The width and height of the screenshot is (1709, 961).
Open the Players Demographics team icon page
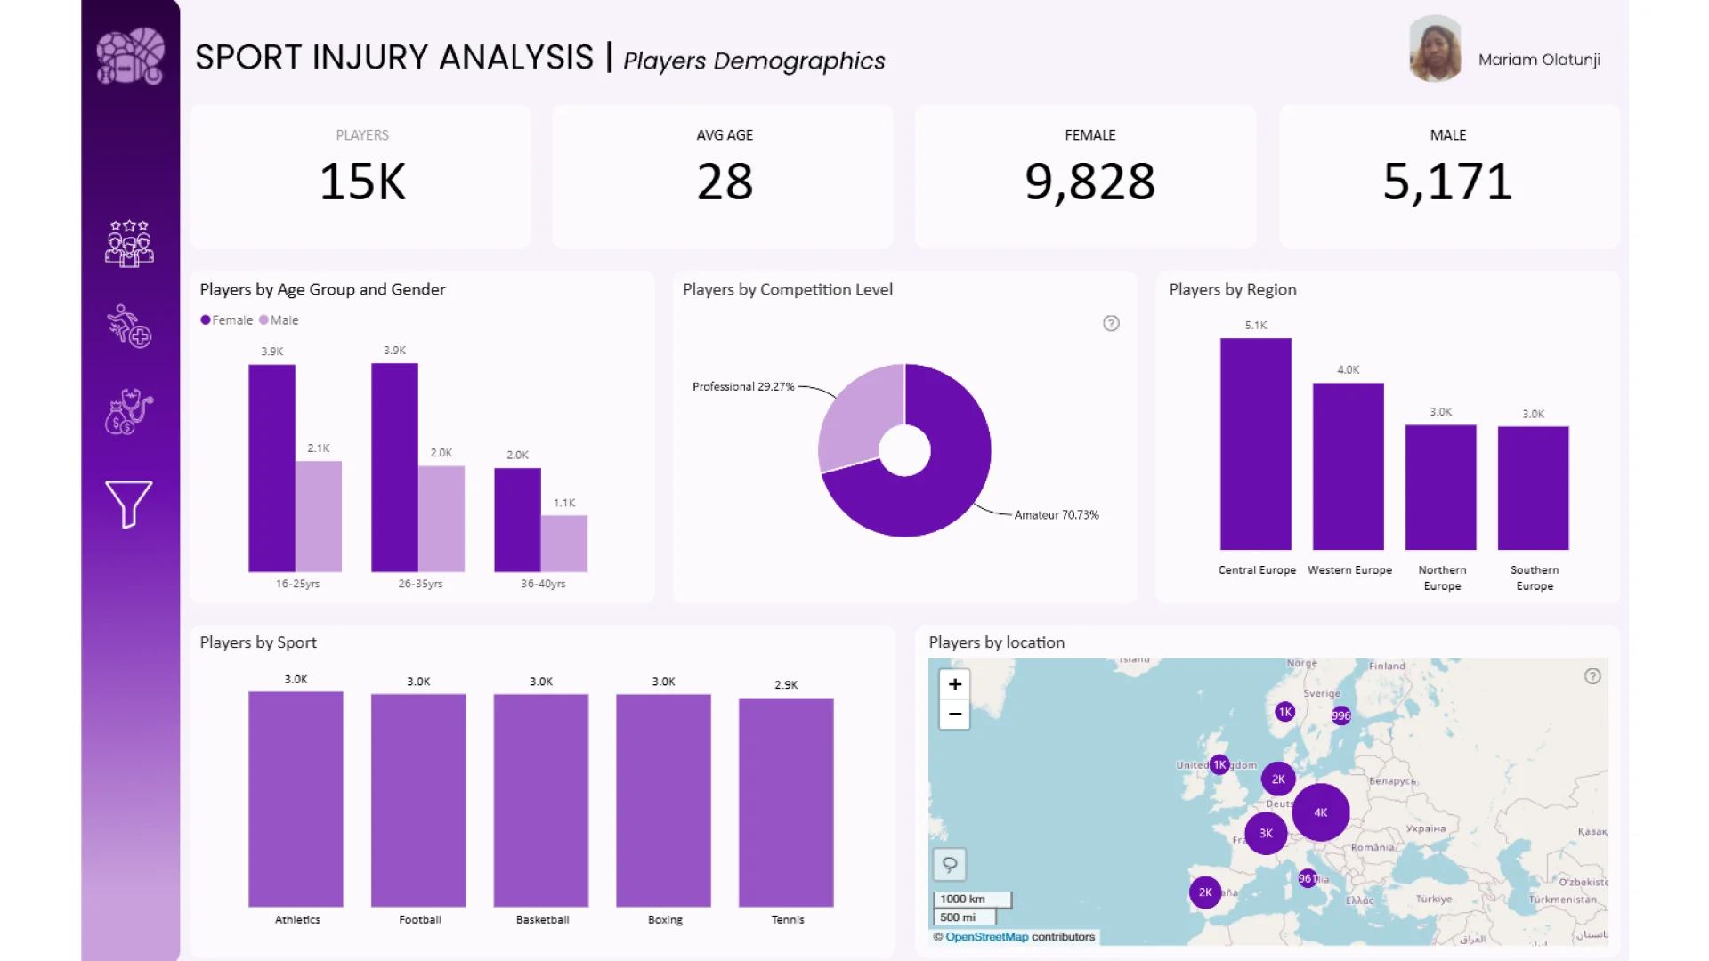tap(129, 244)
